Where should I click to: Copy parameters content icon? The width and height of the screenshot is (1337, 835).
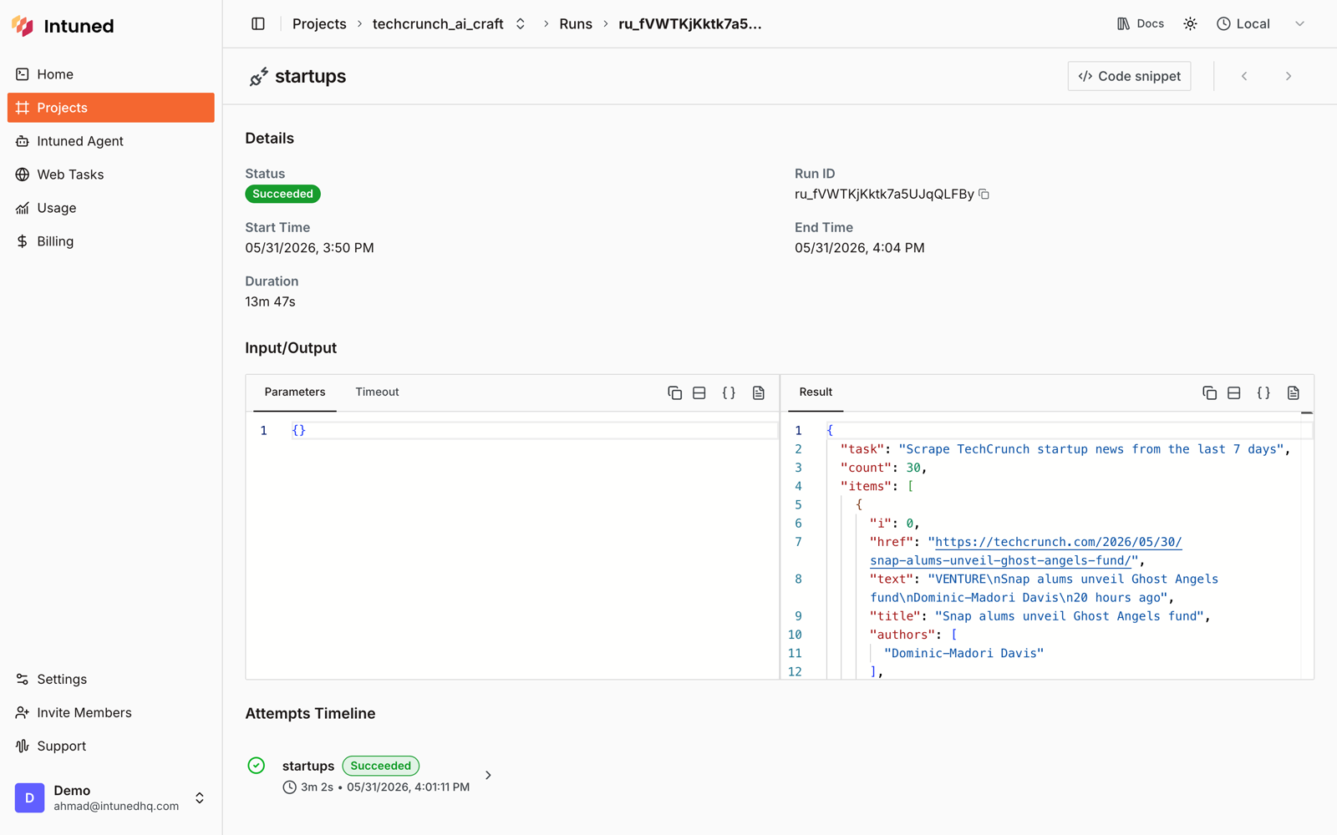pyautogui.click(x=674, y=392)
